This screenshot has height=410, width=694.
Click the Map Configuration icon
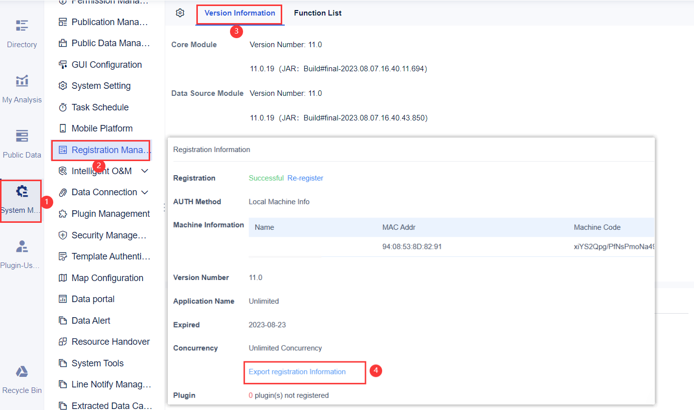pyautogui.click(x=63, y=278)
